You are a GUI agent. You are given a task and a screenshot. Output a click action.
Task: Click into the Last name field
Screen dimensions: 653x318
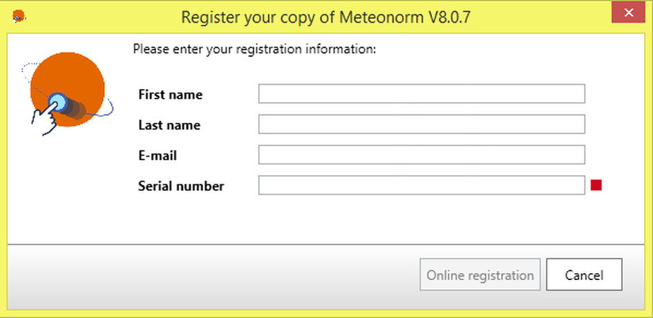click(422, 124)
